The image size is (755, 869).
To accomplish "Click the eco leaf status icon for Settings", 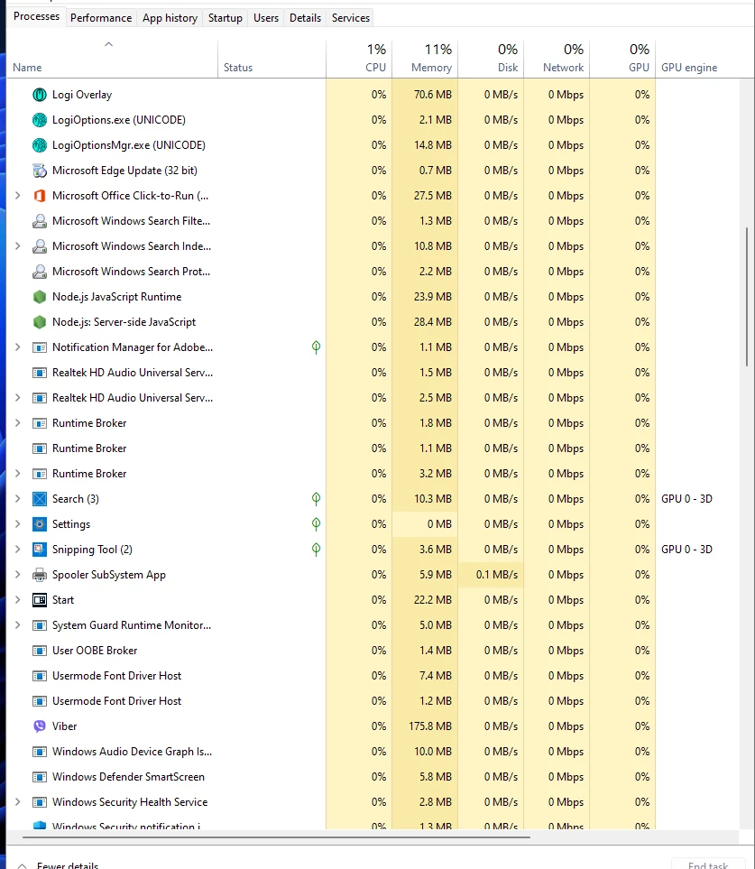I will [316, 524].
